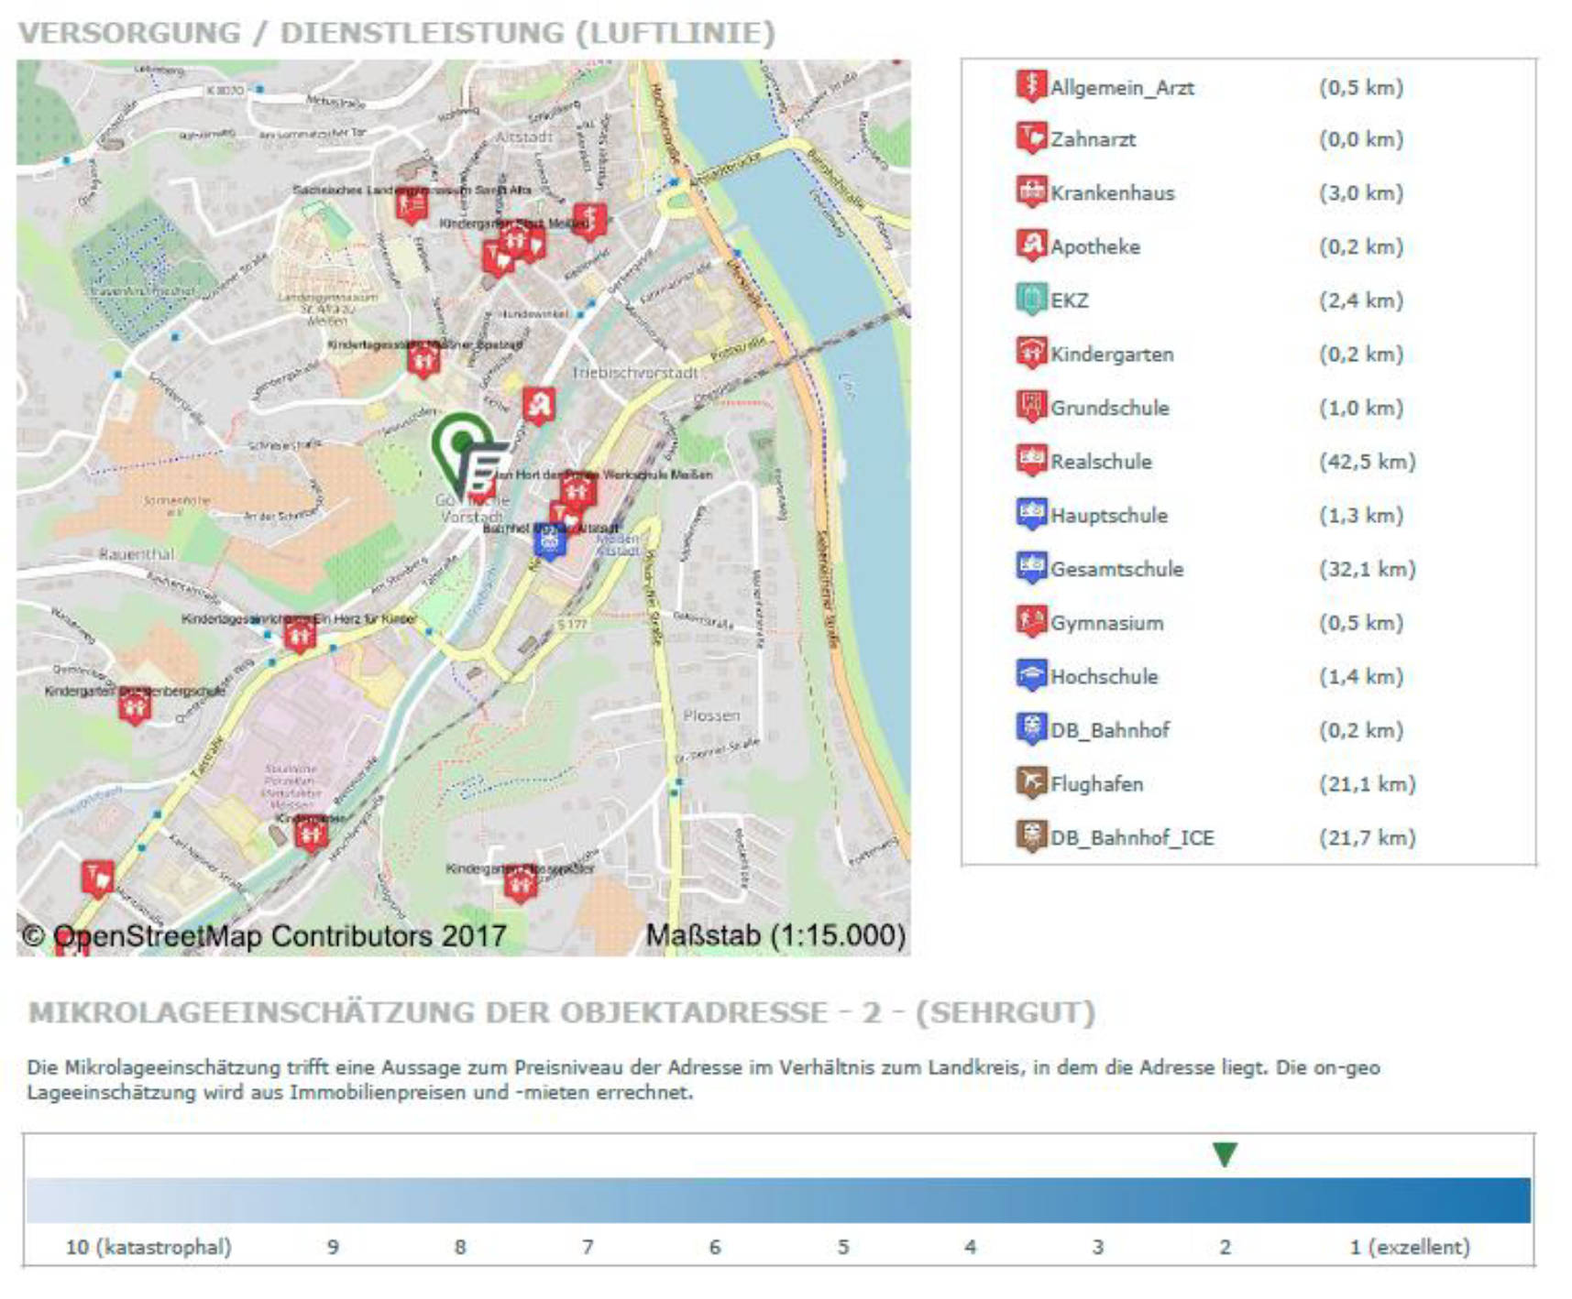
Task: Click the pharmacy marker on the map
Action: click(539, 405)
